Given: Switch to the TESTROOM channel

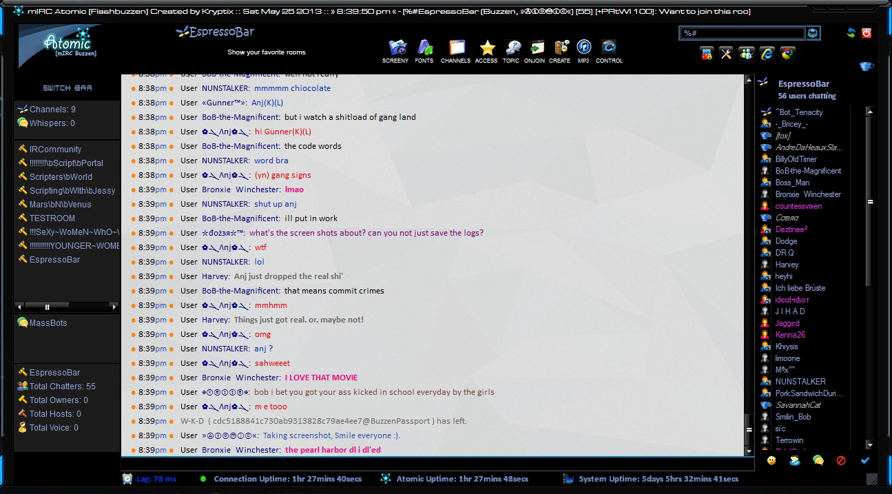Looking at the screenshot, I should 47,218.
